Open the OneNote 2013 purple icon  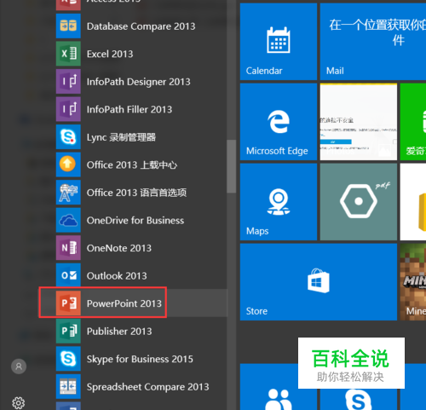tap(68, 248)
